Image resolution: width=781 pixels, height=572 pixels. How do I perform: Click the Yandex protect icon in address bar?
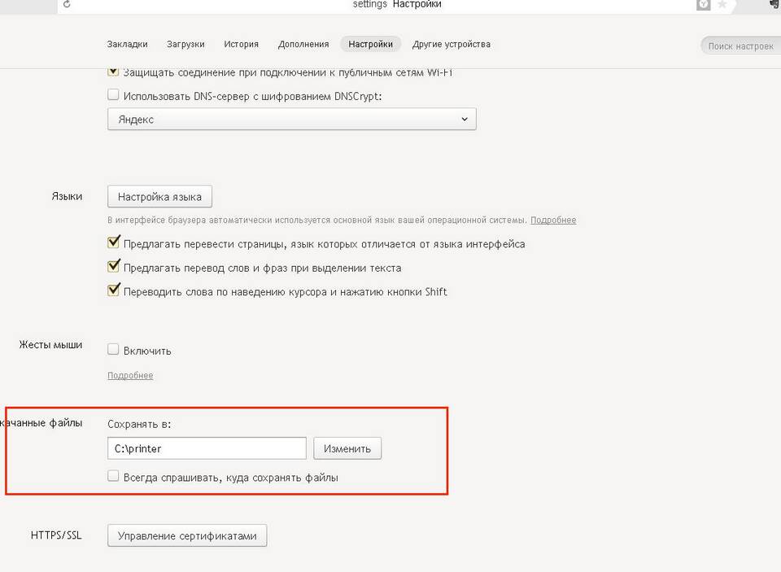(x=703, y=5)
